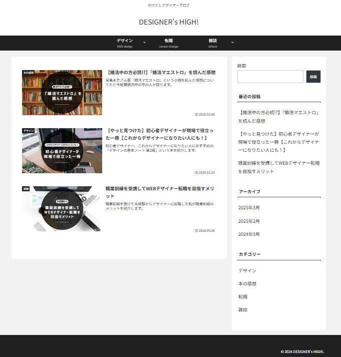Expand the デザイン menu chevron
This screenshot has width=341, height=357.
[144, 43]
